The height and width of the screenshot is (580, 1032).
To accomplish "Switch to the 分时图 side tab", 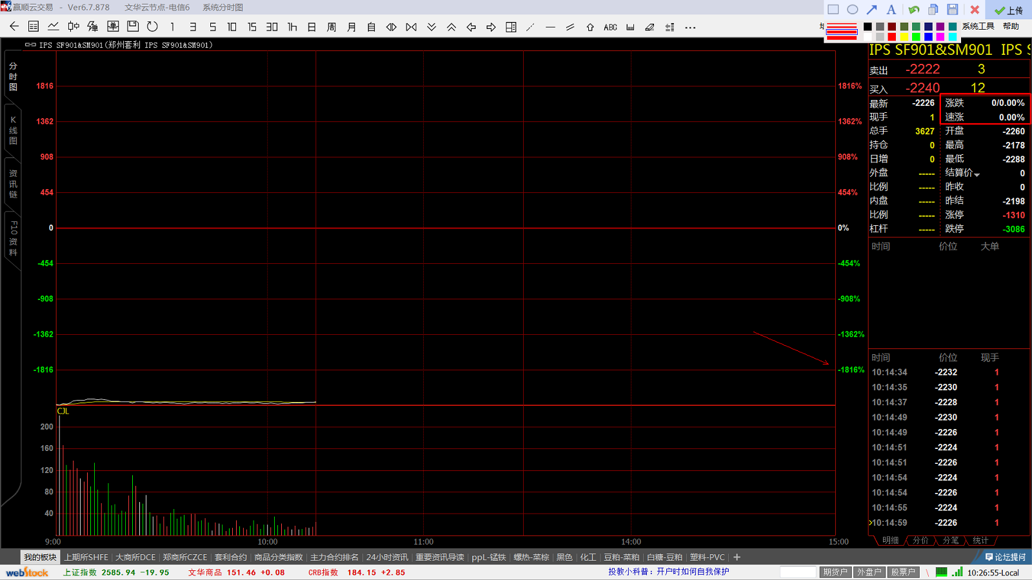I will [x=13, y=77].
